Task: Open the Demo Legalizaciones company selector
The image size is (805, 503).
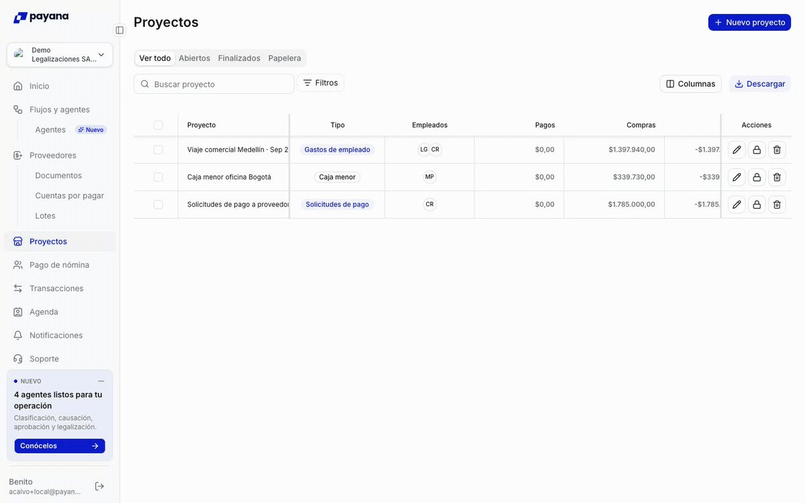Action: coord(60,55)
